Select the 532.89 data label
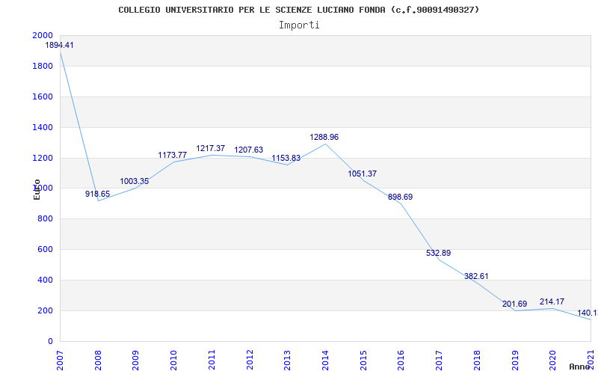 coord(439,253)
